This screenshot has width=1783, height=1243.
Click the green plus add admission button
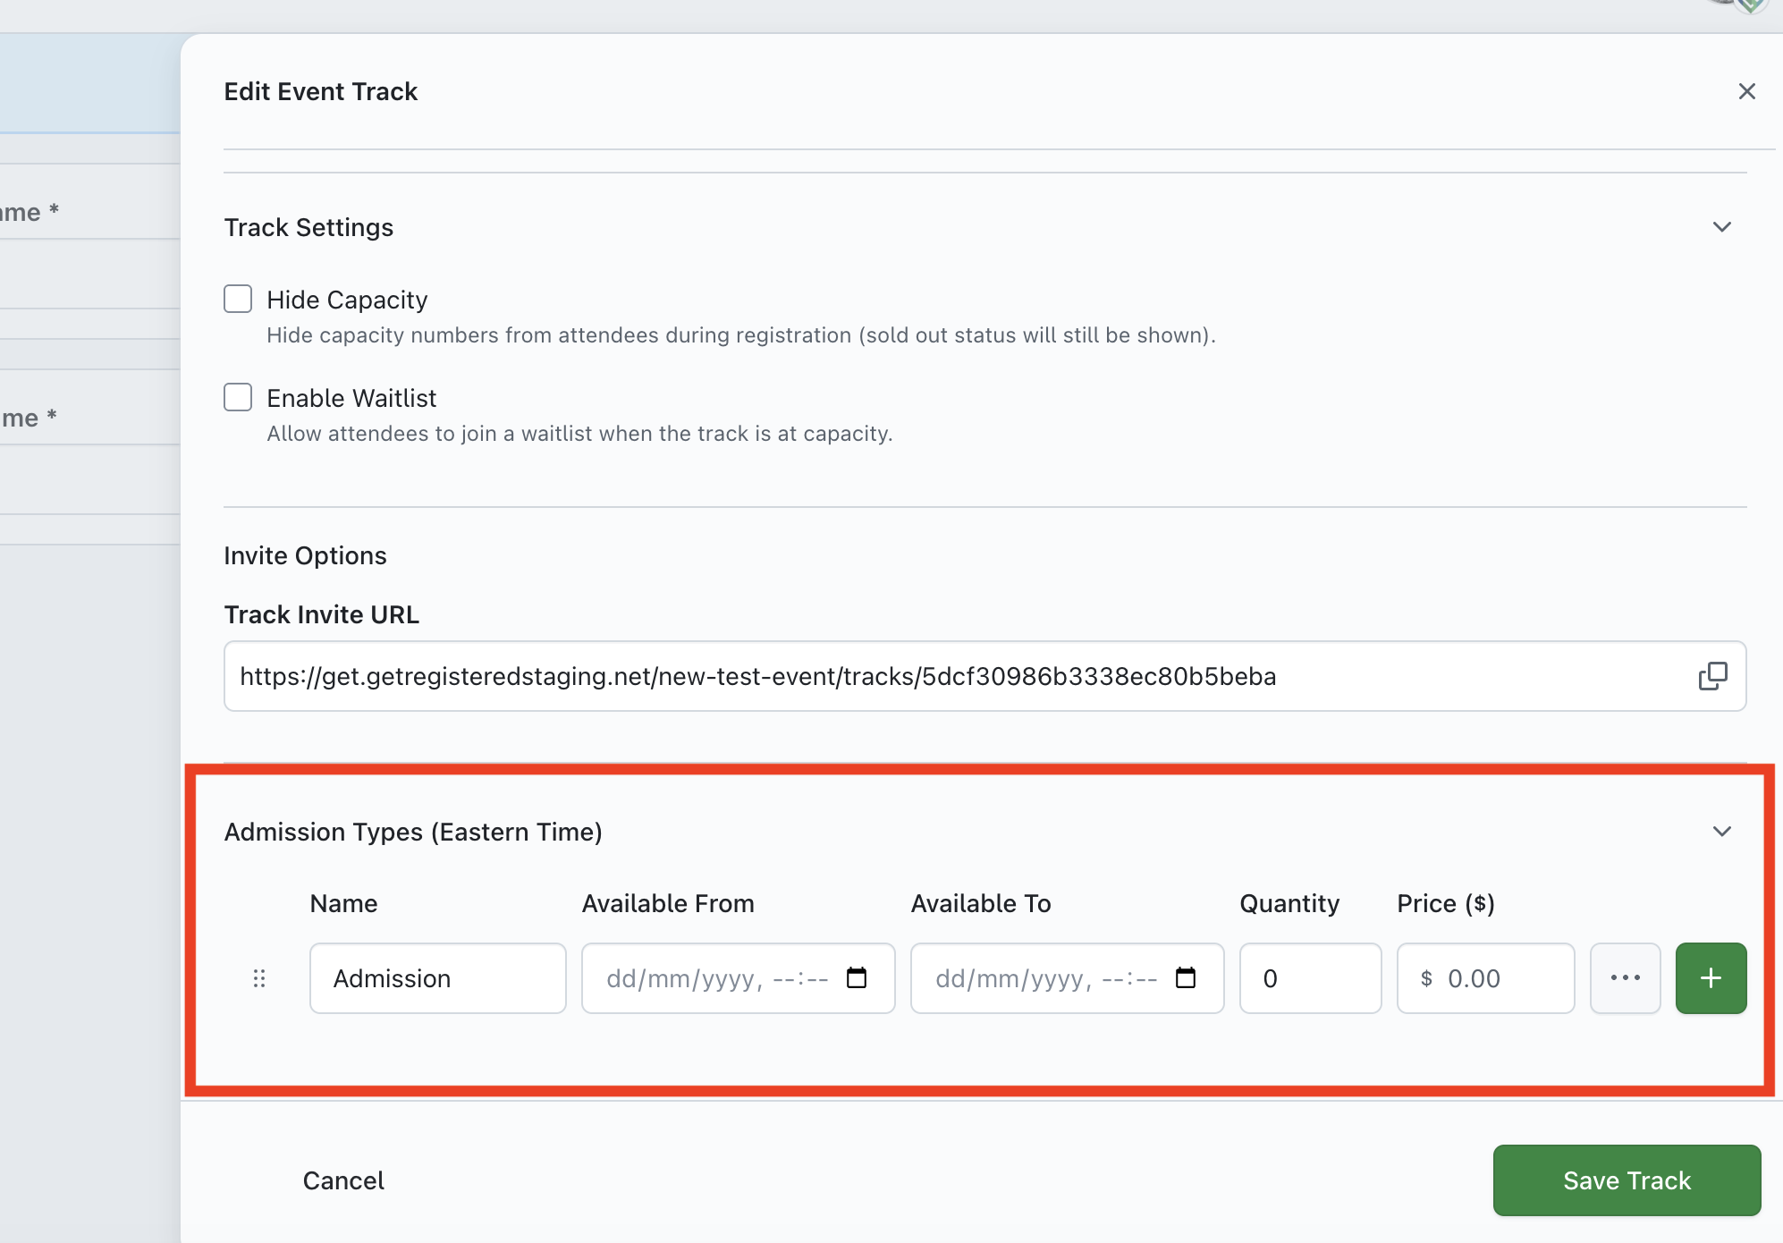point(1711,978)
